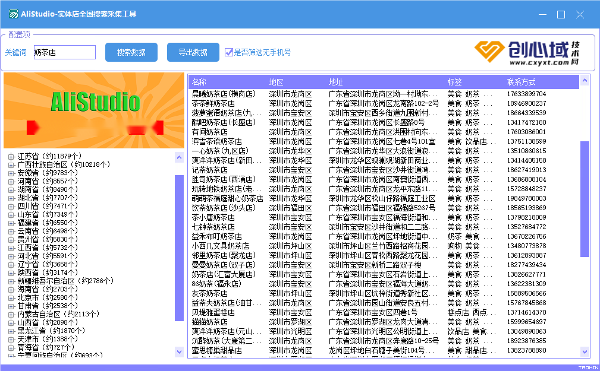
Task: Click the 搜索数据 button
Action: (131, 52)
